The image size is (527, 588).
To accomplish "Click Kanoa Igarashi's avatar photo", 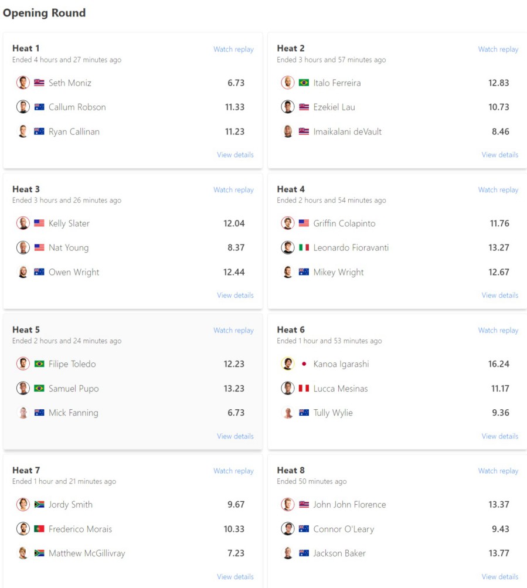I will point(287,364).
